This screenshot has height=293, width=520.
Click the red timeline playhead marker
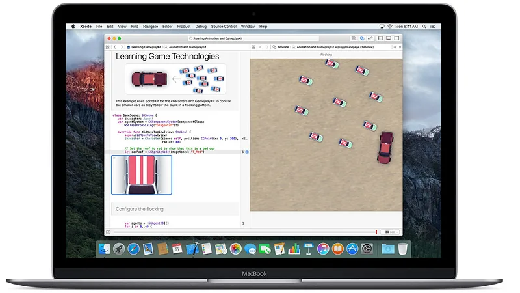click(376, 232)
